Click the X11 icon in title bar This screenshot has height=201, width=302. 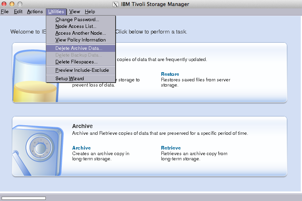(x=116, y=4)
